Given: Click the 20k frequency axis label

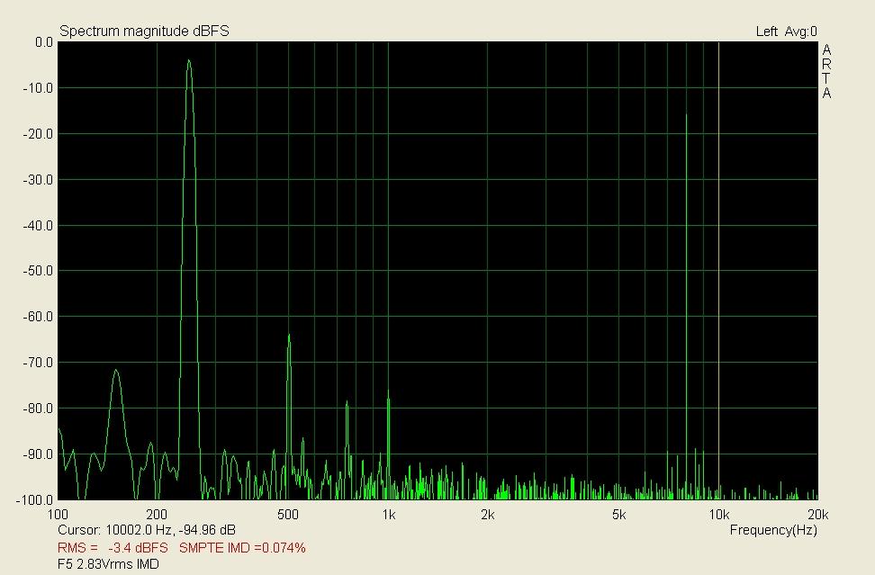Looking at the screenshot, I should (817, 515).
